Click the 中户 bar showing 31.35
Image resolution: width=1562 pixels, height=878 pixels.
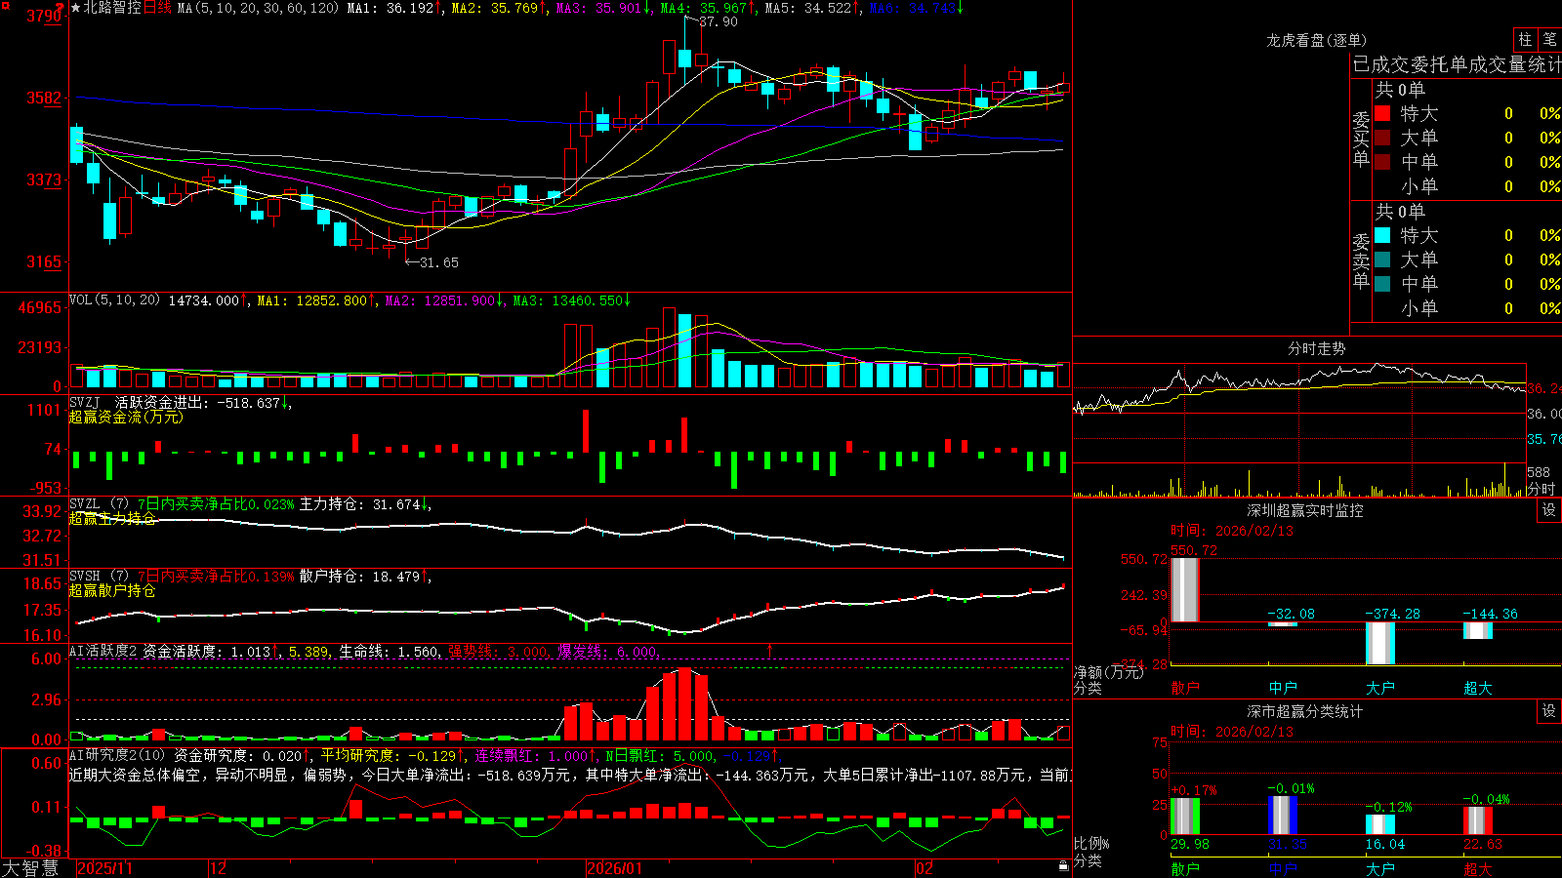pyautogui.click(x=1283, y=816)
